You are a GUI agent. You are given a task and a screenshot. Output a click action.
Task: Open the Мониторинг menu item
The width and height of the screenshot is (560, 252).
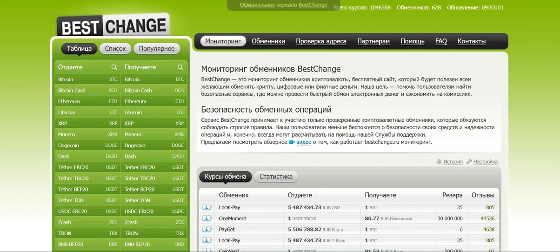(x=223, y=41)
